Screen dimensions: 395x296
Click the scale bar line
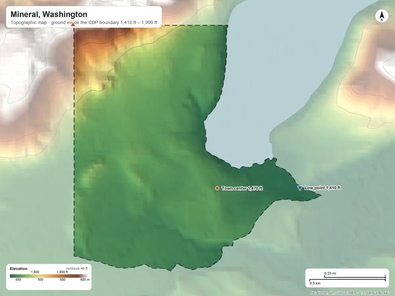pos(347,279)
